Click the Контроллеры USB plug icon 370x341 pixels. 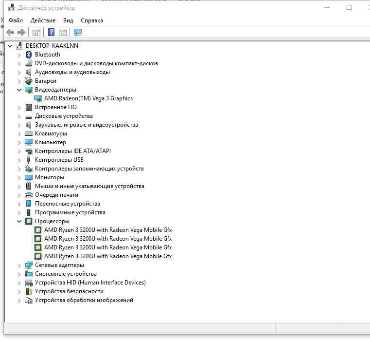click(x=29, y=160)
